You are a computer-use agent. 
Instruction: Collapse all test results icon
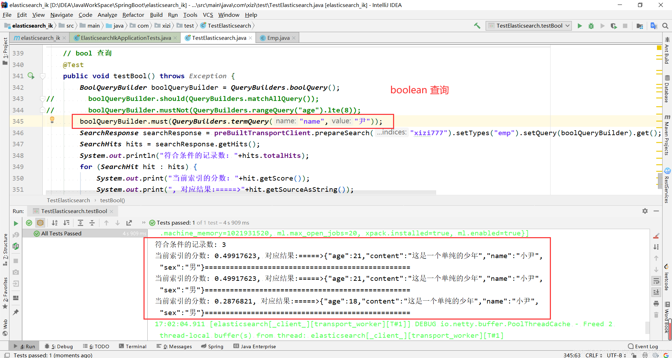pos(92,223)
